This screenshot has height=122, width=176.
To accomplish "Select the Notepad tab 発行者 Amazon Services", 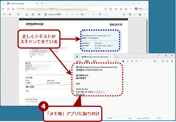I will 95,57.
